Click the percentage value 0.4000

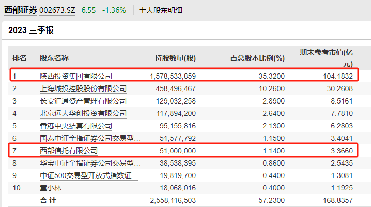273,188
